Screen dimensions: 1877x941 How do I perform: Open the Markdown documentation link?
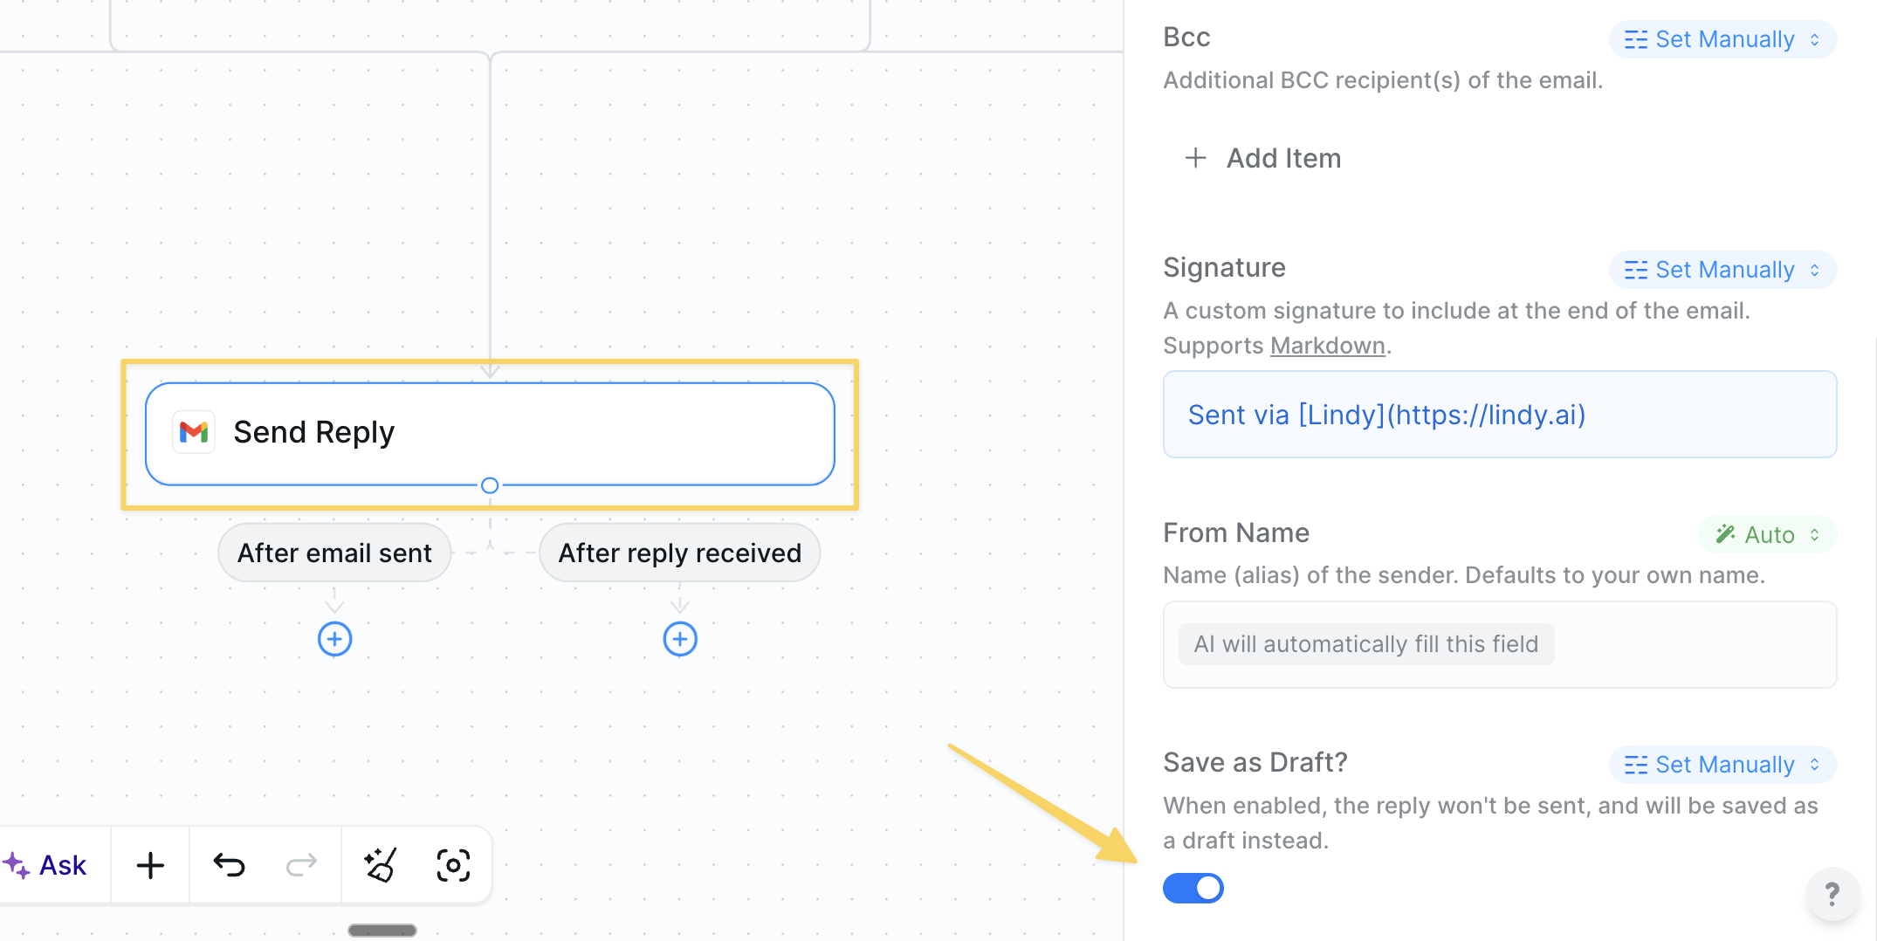tap(1327, 345)
